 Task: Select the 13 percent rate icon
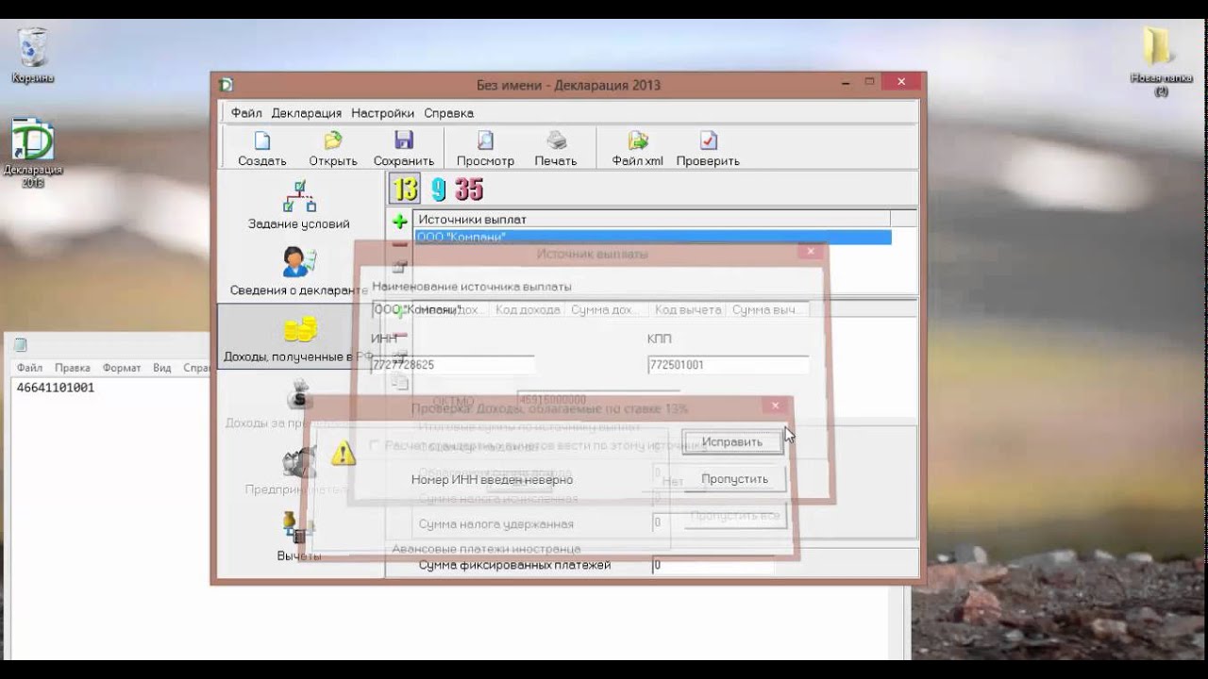coord(405,189)
